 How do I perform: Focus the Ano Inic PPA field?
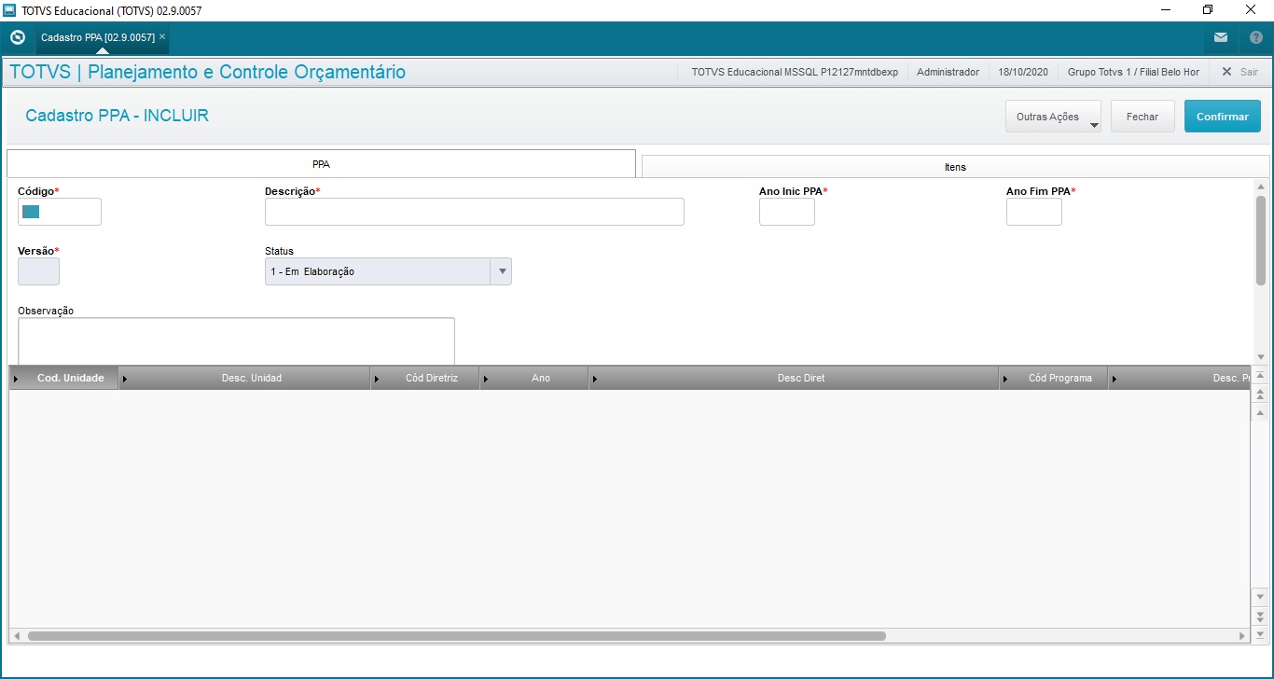(x=787, y=212)
